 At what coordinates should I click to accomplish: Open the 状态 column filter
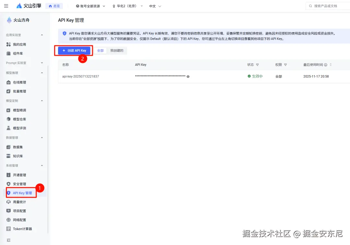coord(257,65)
